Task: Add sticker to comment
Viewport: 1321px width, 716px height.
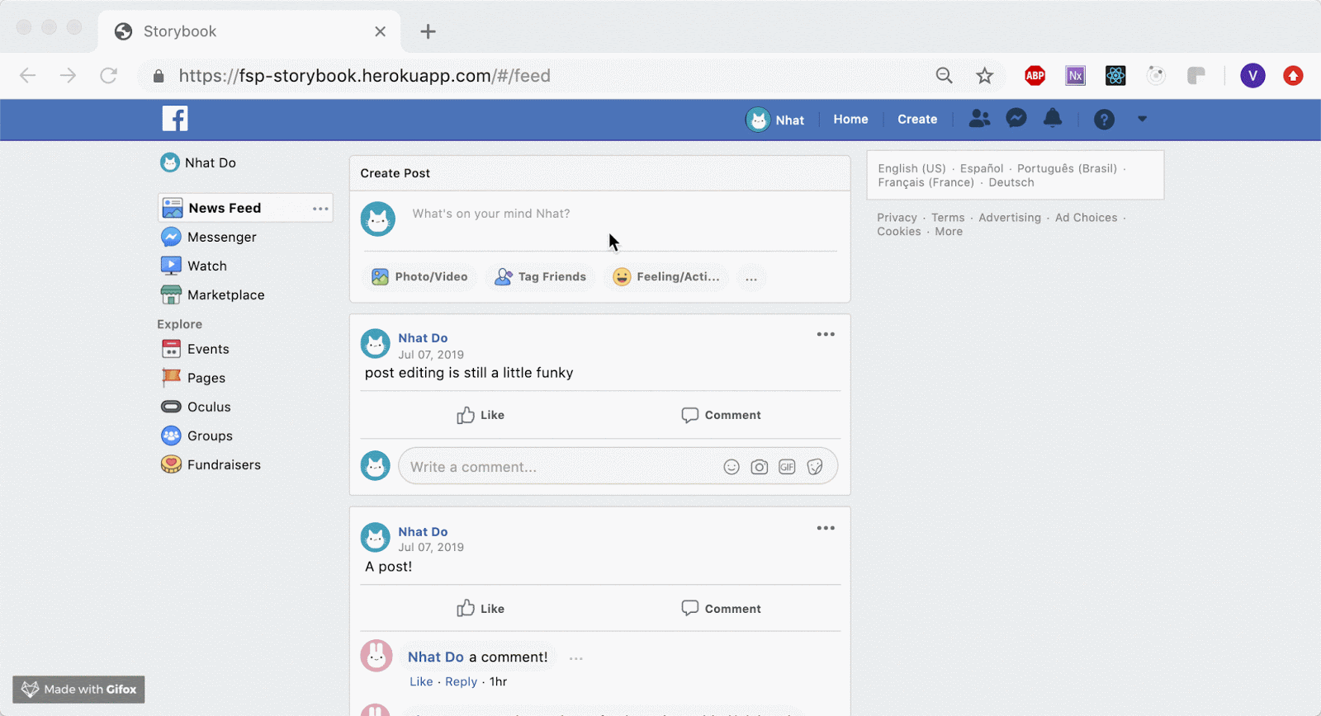Action: click(815, 467)
